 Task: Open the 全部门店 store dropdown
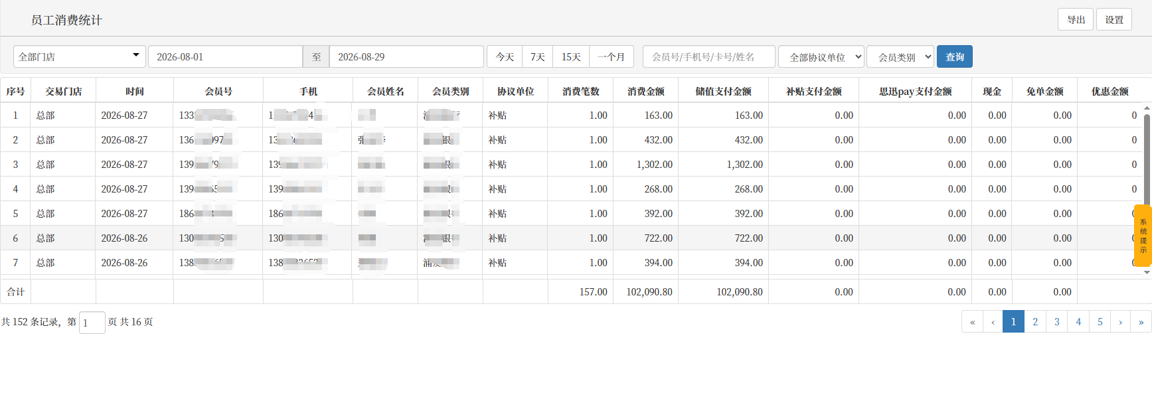(x=80, y=57)
